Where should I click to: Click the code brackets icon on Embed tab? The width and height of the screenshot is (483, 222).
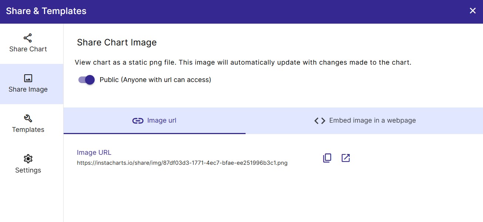320,121
